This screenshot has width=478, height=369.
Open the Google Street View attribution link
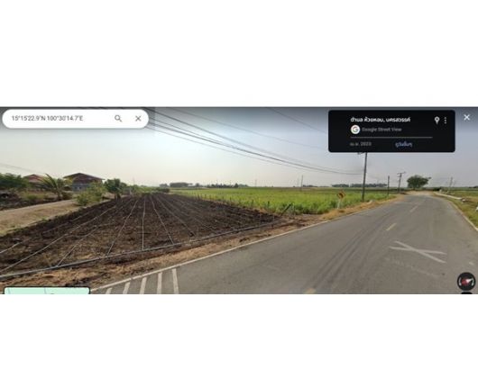pyautogui.click(x=381, y=130)
